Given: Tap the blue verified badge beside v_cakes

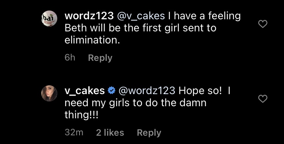Looking at the screenshot, I should (x=112, y=90).
